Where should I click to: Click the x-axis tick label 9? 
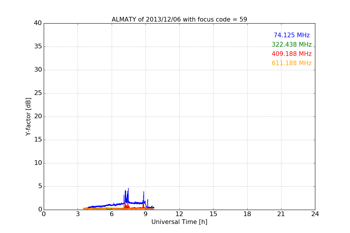pyautogui.click(x=146, y=214)
